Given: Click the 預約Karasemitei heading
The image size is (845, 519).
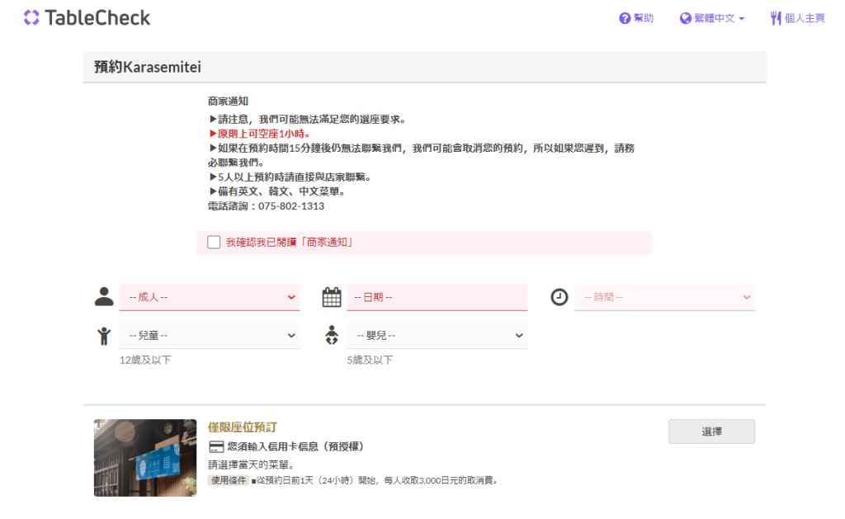Looking at the screenshot, I should [x=147, y=67].
